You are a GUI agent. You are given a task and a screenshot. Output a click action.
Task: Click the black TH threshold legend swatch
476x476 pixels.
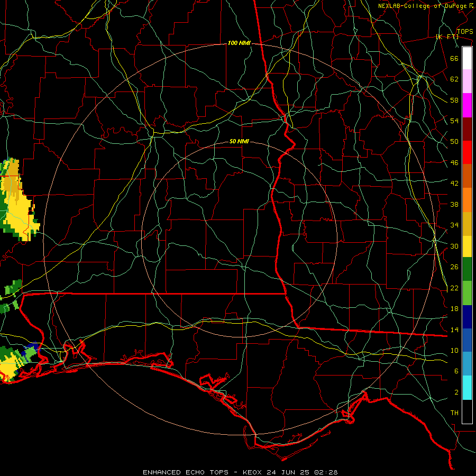(467, 411)
